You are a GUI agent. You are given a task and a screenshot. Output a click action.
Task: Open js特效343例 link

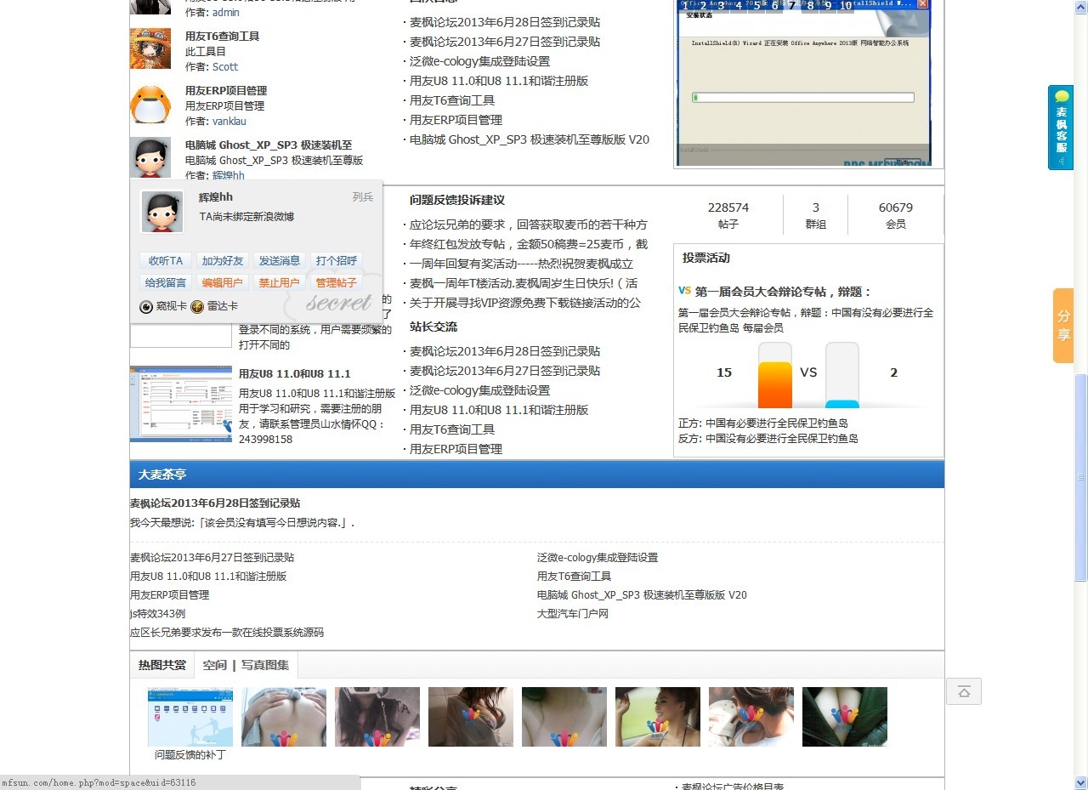point(157,614)
